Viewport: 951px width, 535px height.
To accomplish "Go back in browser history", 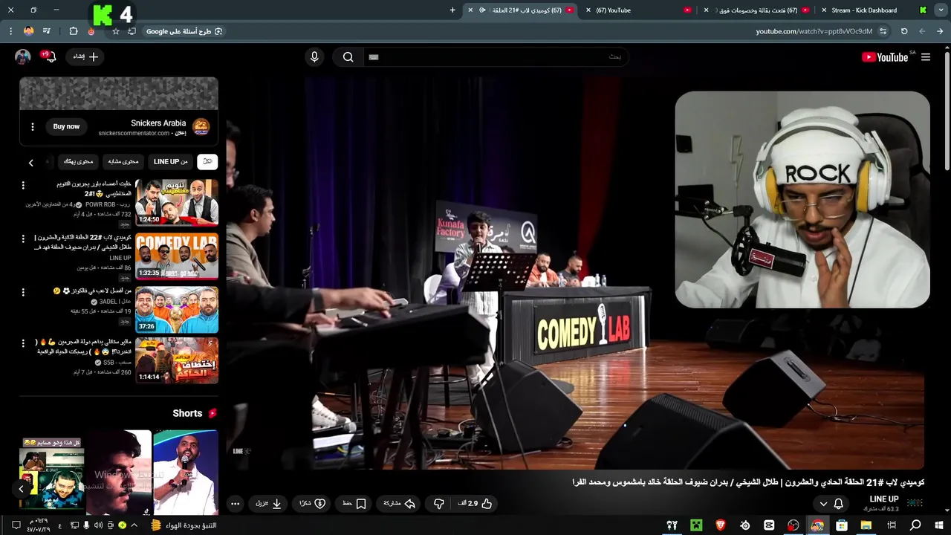I will pos(940,31).
